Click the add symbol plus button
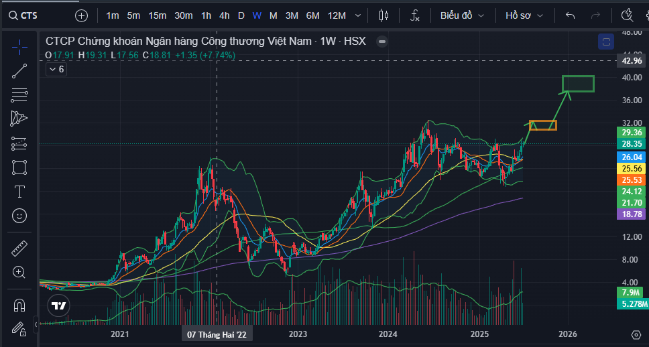This screenshot has height=347, width=649. click(x=81, y=15)
